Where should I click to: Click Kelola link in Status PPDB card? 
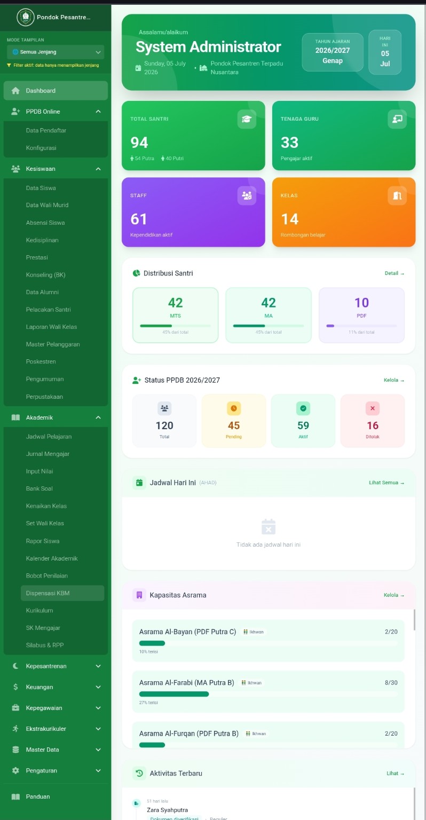[394, 380]
